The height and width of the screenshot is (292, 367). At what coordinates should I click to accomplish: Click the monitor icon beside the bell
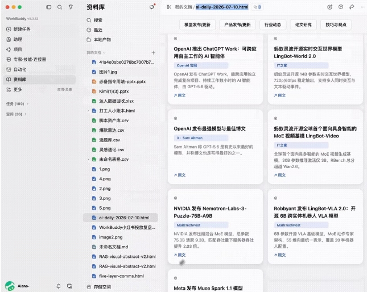click(69, 286)
